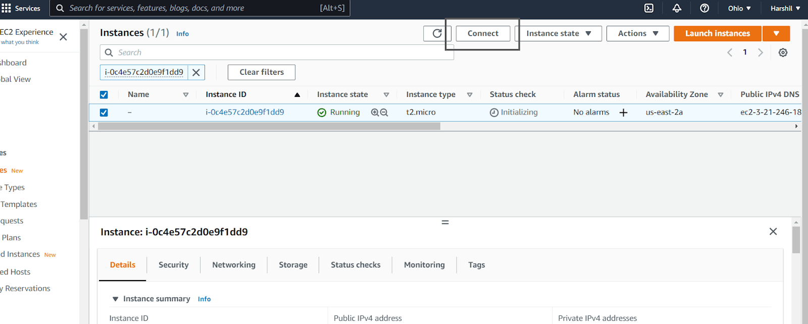
Task: Focus the instances Search field
Action: [x=277, y=52]
